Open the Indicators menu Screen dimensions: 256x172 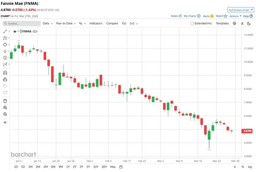coord(96,24)
